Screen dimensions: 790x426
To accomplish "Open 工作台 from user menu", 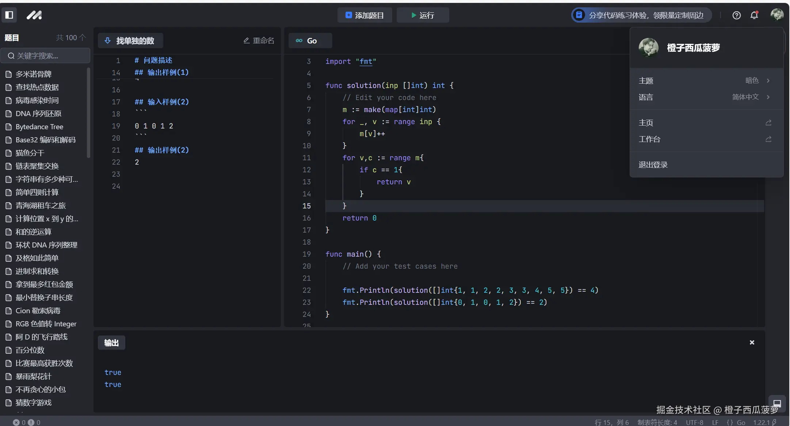I will pos(706,139).
